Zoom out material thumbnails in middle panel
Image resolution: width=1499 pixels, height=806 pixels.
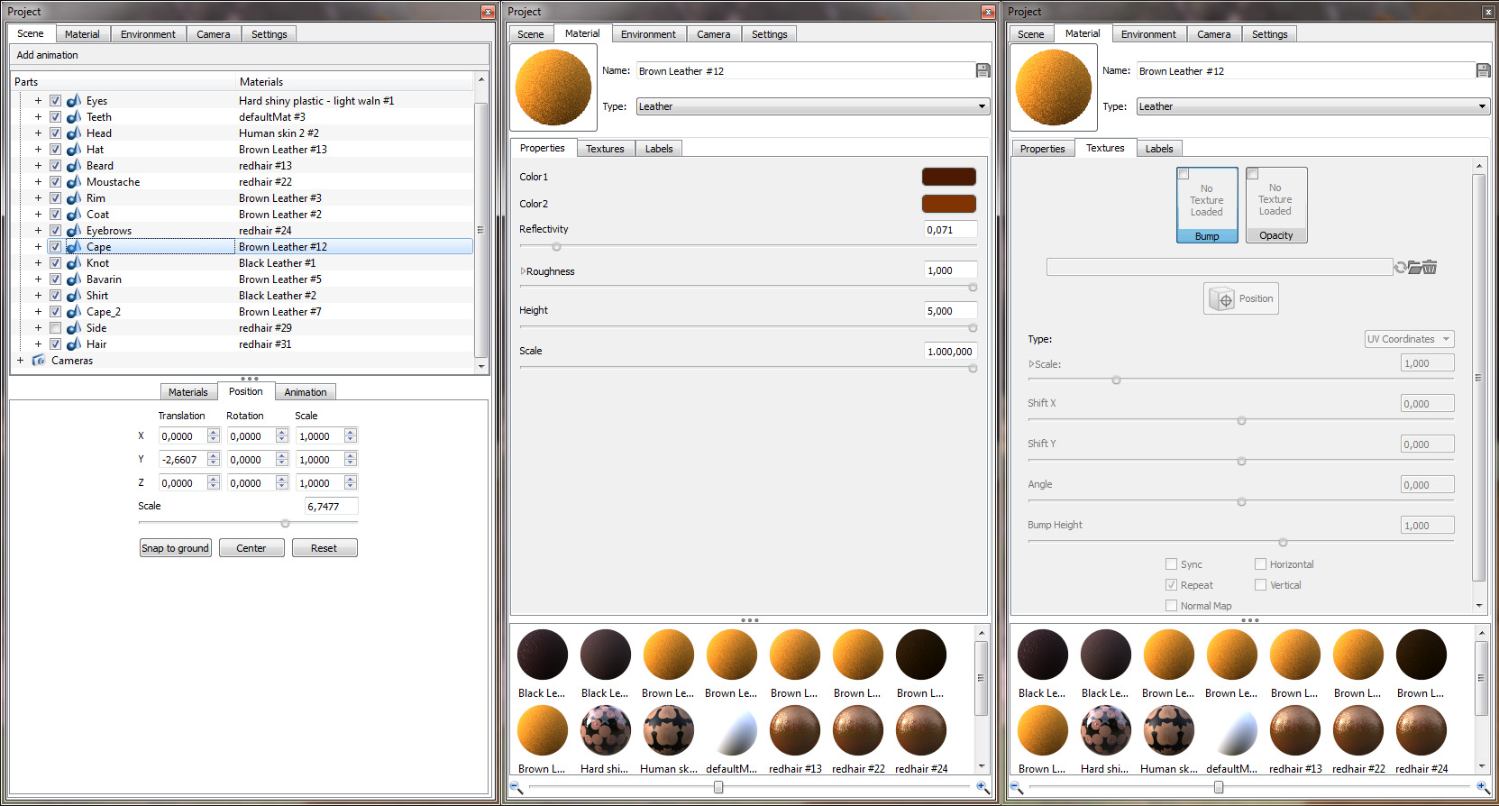click(x=516, y=787)
